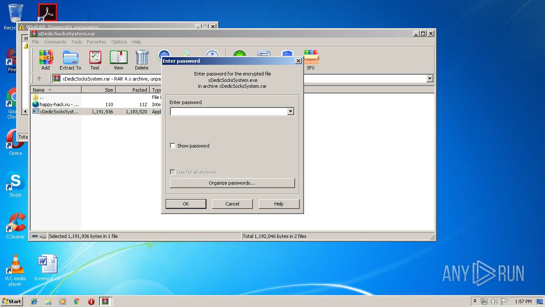Image resolution: width=545 pixels, height=307 pixels.
Task: Open Windows Explorer folder taskbar icon
Action: pyautogui.click(x=48, y=301)
